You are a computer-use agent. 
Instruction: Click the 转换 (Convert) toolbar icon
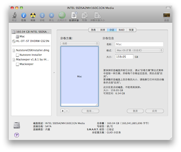pyautogui.click(x=84, y=16)
